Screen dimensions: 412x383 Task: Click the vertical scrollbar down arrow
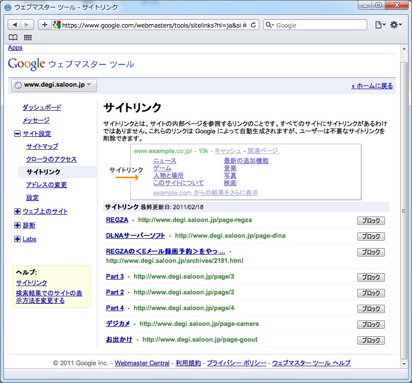404,364
